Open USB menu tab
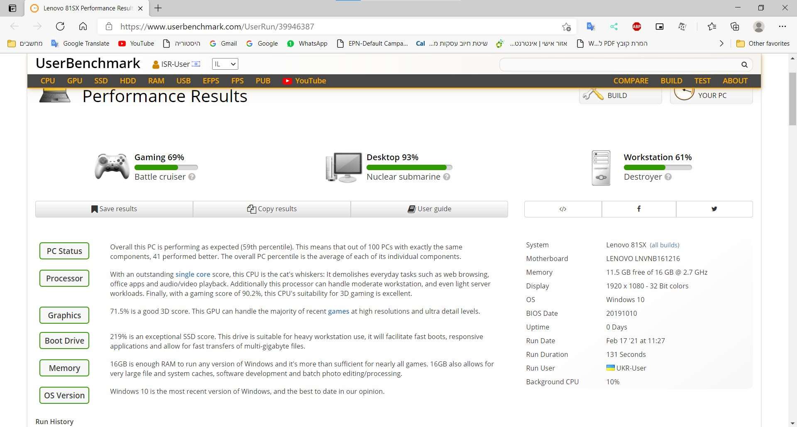Viewport: 797px width, 427px height. (183, 81)
